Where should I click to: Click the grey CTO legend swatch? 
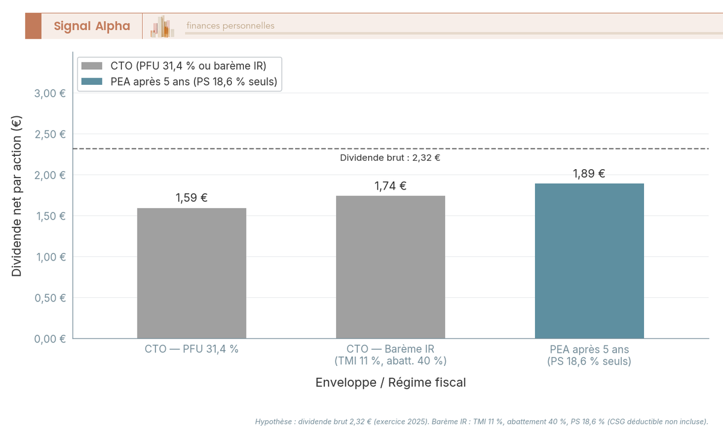[92, 66]
